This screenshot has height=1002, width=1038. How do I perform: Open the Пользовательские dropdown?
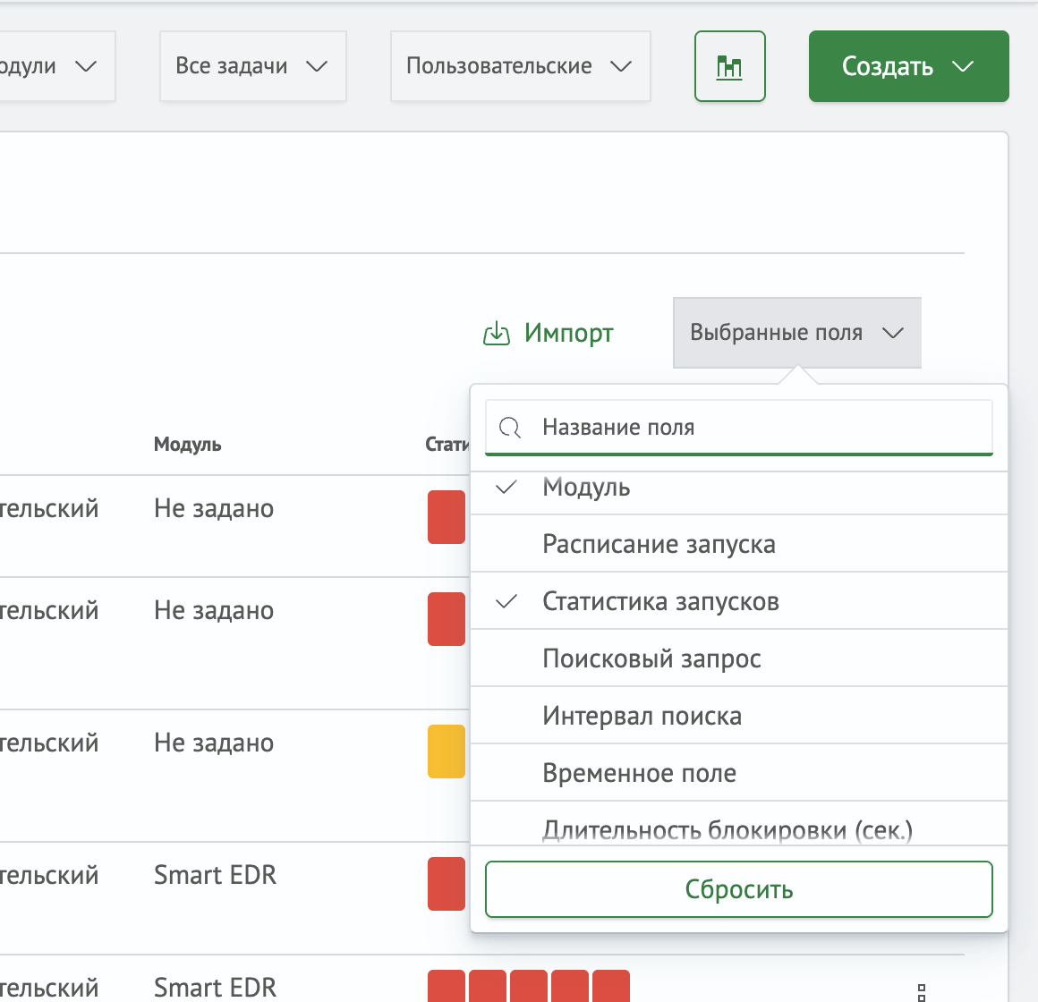coord(520,66)
